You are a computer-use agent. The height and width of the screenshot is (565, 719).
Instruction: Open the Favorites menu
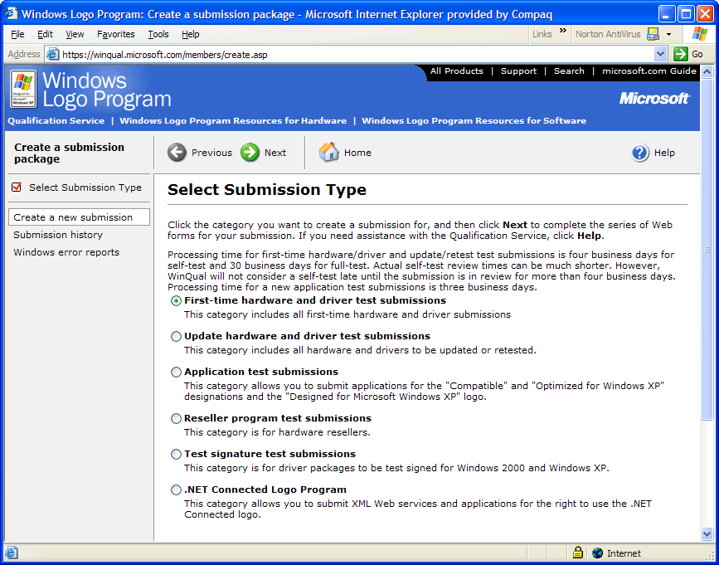pos(115,34)
